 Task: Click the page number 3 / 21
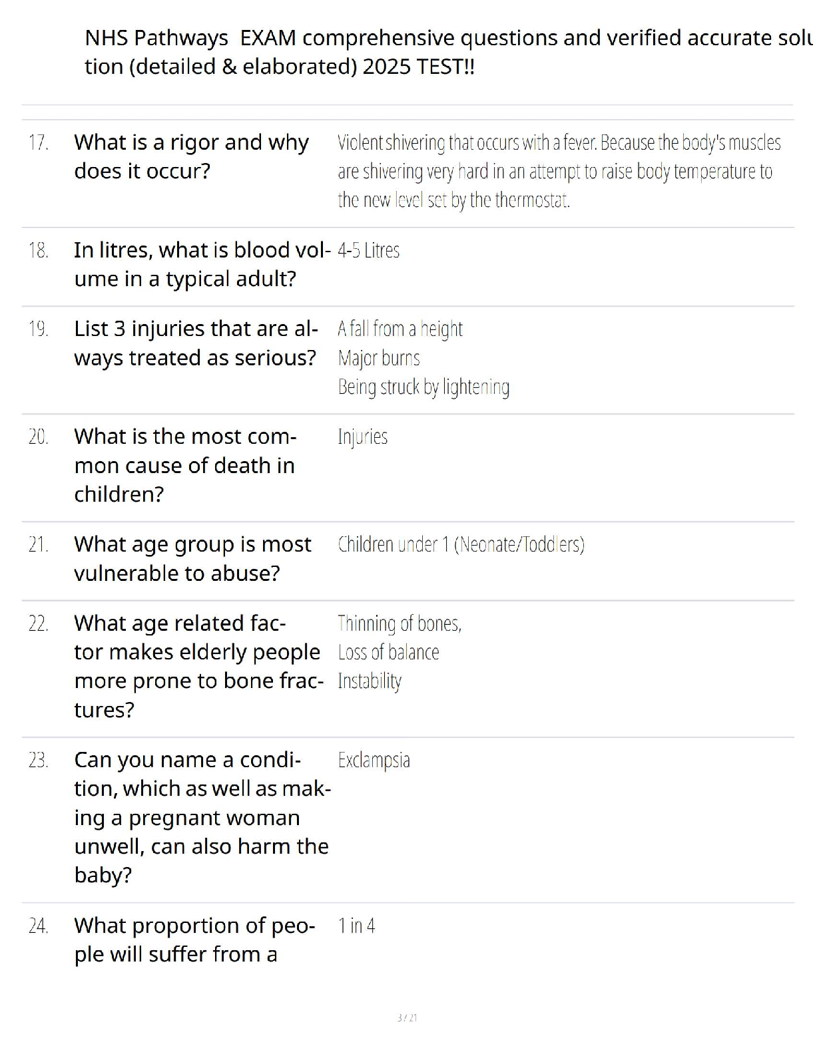[407, 1017]
